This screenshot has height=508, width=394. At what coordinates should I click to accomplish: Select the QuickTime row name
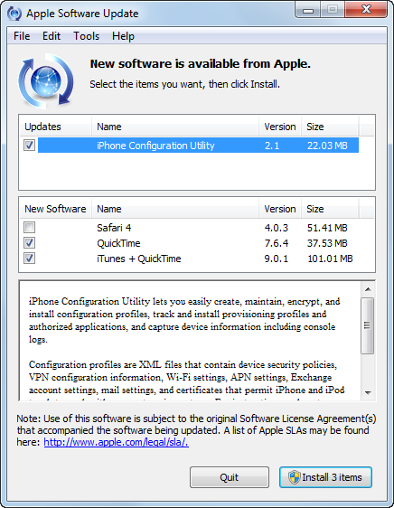pos(118,243)
